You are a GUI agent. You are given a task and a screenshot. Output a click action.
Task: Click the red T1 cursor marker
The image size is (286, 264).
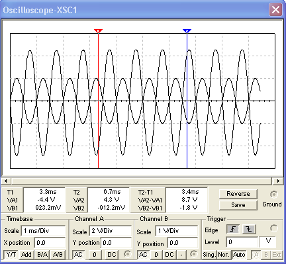pos(98,31)
